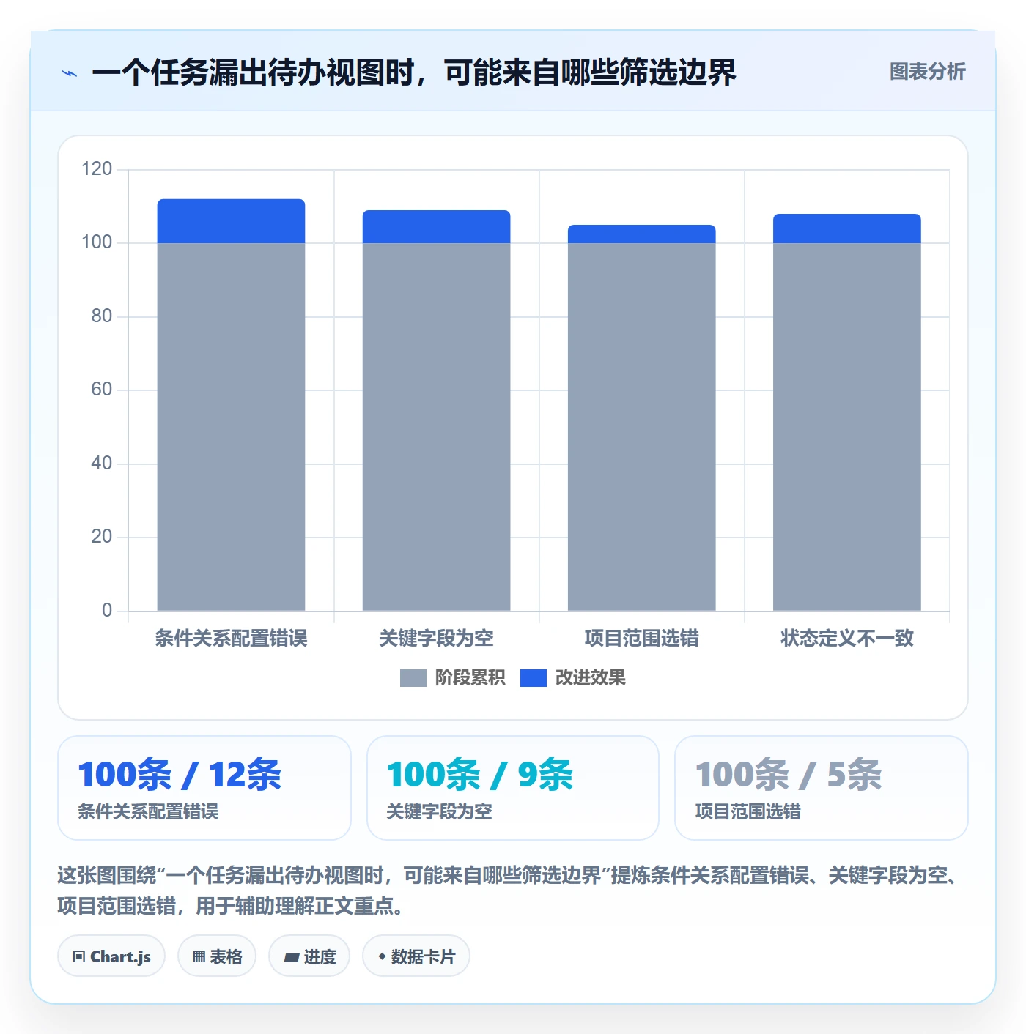1026x1034 pixels.
Task: Click the blue segment atop 项目范围选错 bar
Action: point(641,234)
